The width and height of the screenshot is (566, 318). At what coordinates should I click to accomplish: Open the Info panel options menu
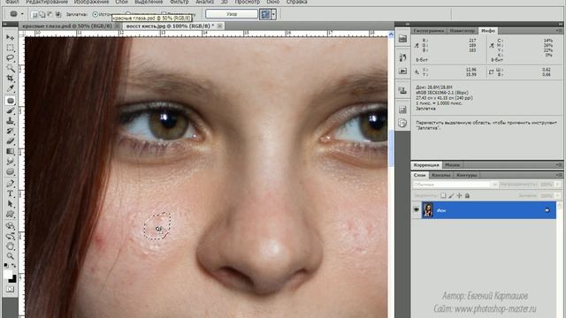(559, 31)
